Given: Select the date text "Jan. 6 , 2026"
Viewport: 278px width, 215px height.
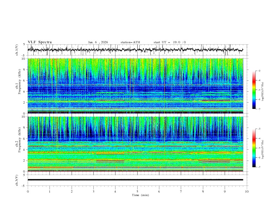Looking at the screenshot, I should (x=98, y=42).
